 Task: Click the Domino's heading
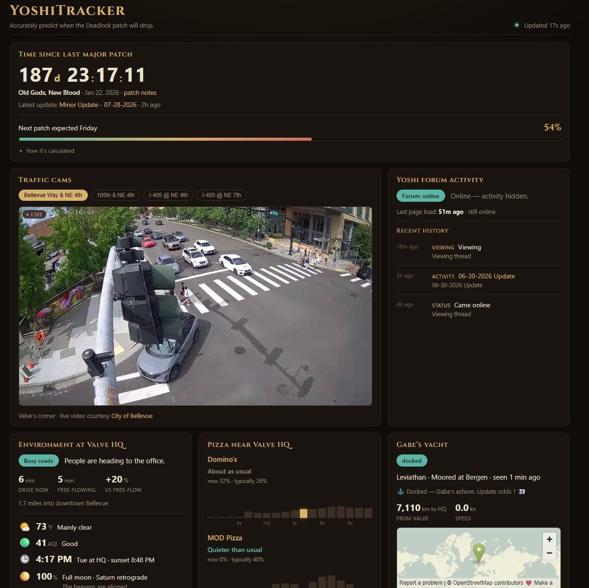click(x=222, y=460)
